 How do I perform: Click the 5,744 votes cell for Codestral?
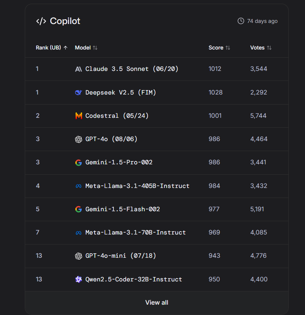click(x=258, y=116)
